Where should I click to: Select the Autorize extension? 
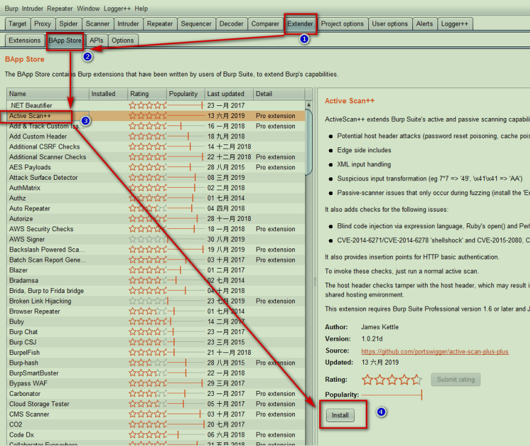point(156,219)
